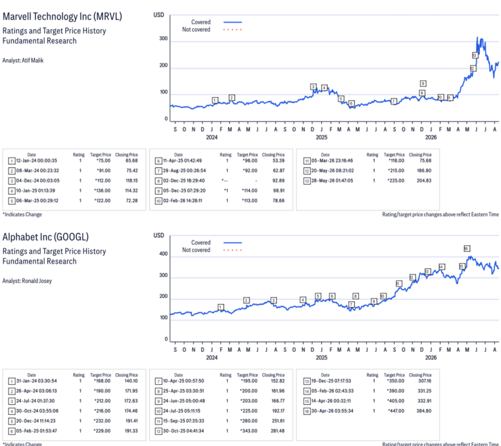
Task: Click closing price 204.83 in Marvell table
Action: (x=424, y=180)
